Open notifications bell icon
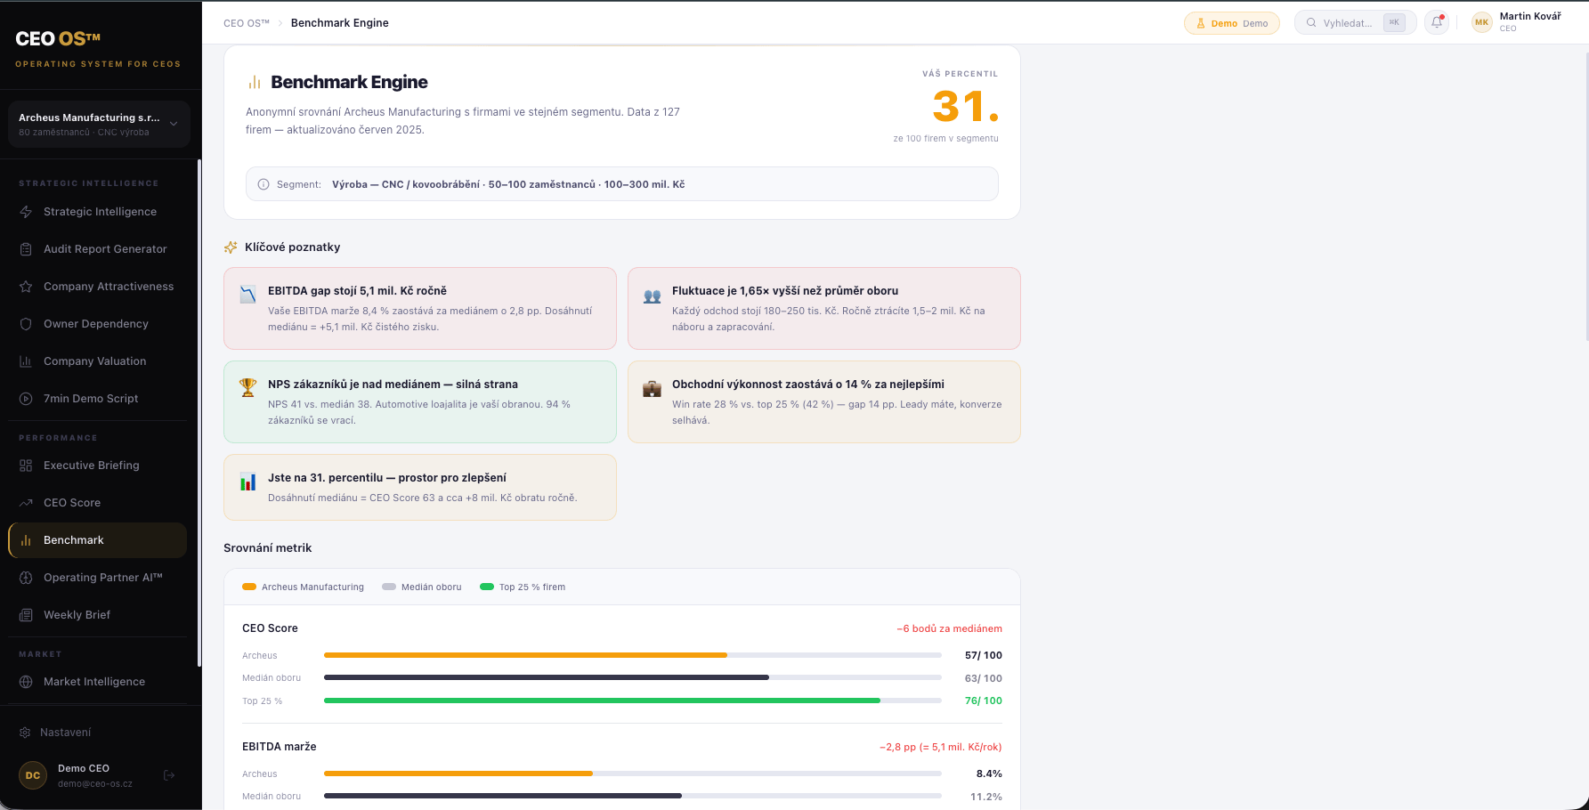Viewport: 1589px width, 810px height. click(1437, 22)
